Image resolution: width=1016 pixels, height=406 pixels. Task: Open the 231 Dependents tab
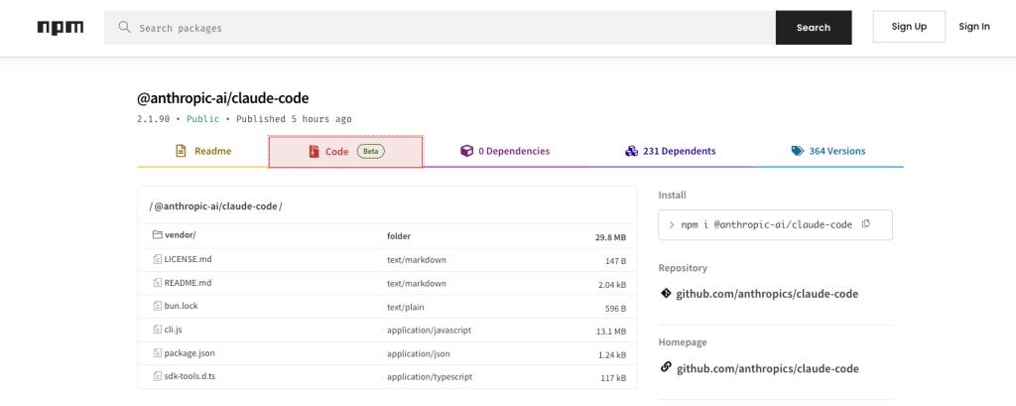(670, 151)
